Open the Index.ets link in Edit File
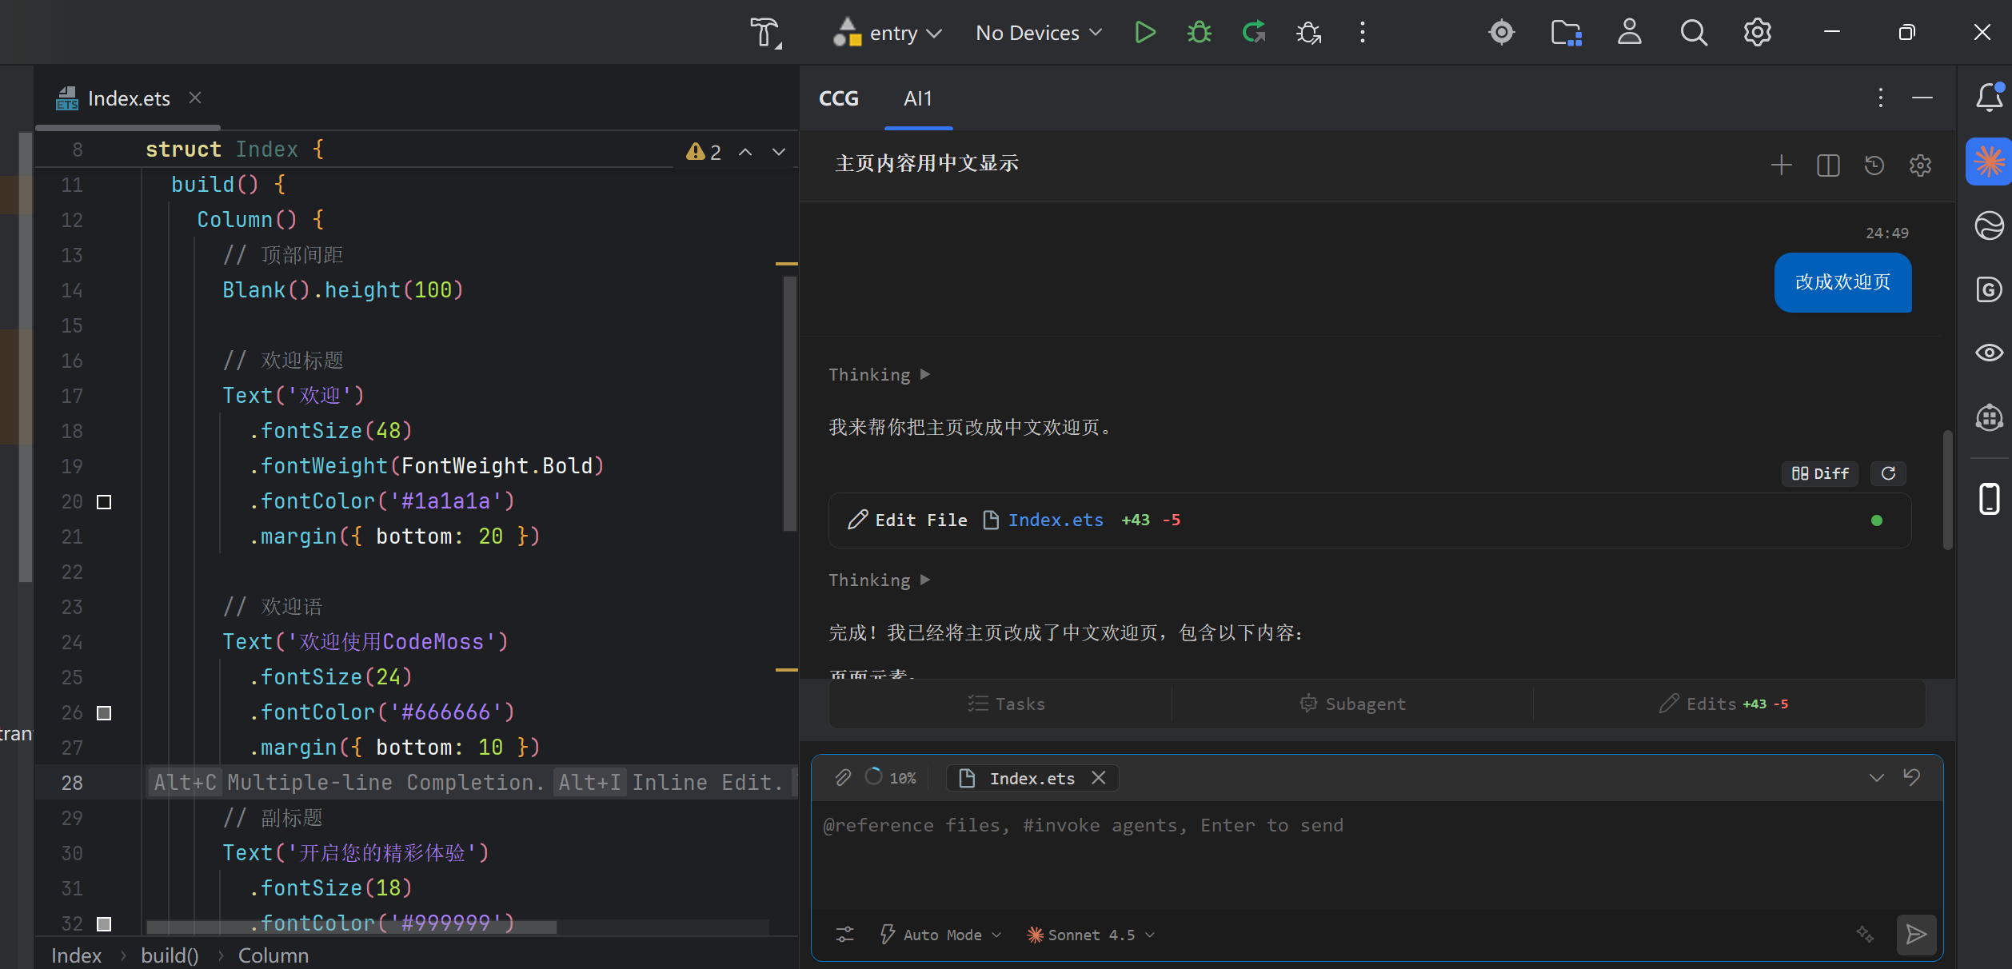The height and width of the screenshot is (969, 2012). pos(1055,520)
